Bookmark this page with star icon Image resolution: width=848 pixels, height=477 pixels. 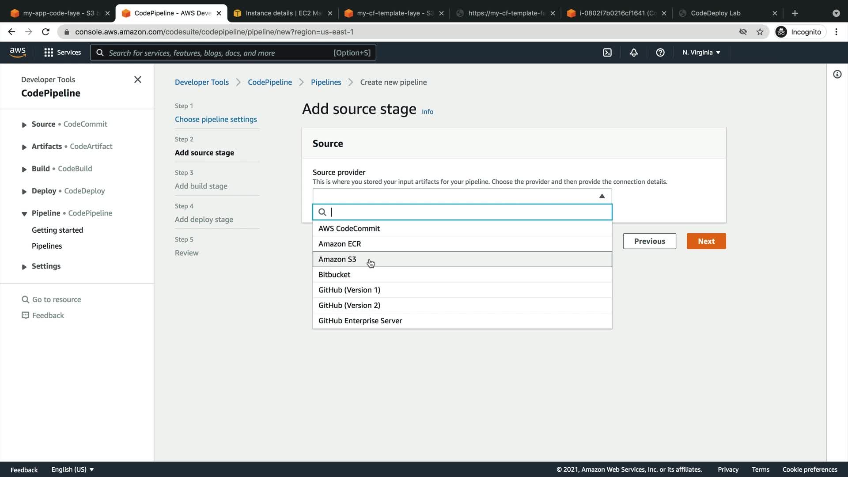pos(760,32)
